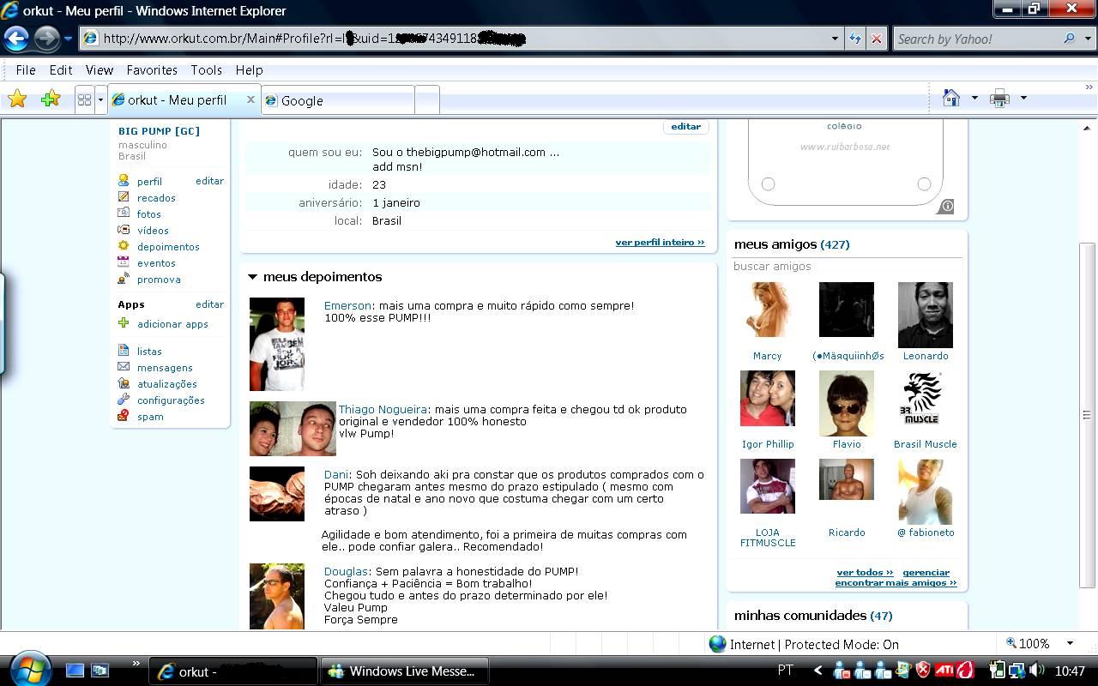Stop loading with the red X icon
Viewport: 1098px width, 686px height.
pos(876,39)
